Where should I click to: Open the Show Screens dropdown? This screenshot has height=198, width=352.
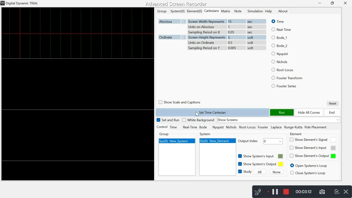pos(278,120)
